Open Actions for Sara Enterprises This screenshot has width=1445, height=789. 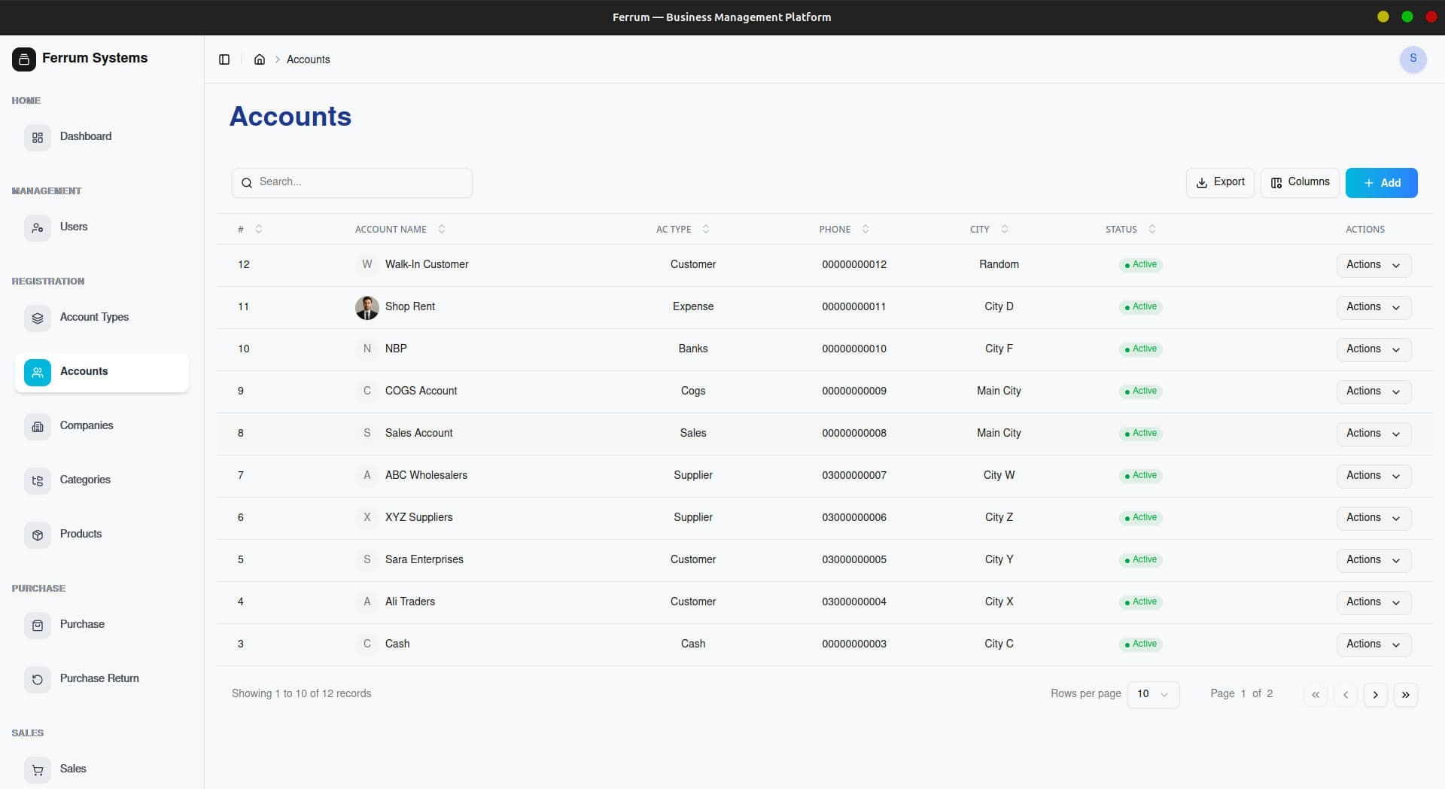1374,560
